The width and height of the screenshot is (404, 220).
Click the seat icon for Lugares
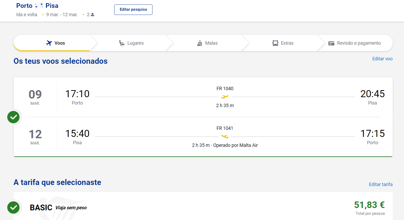[122, 43]
